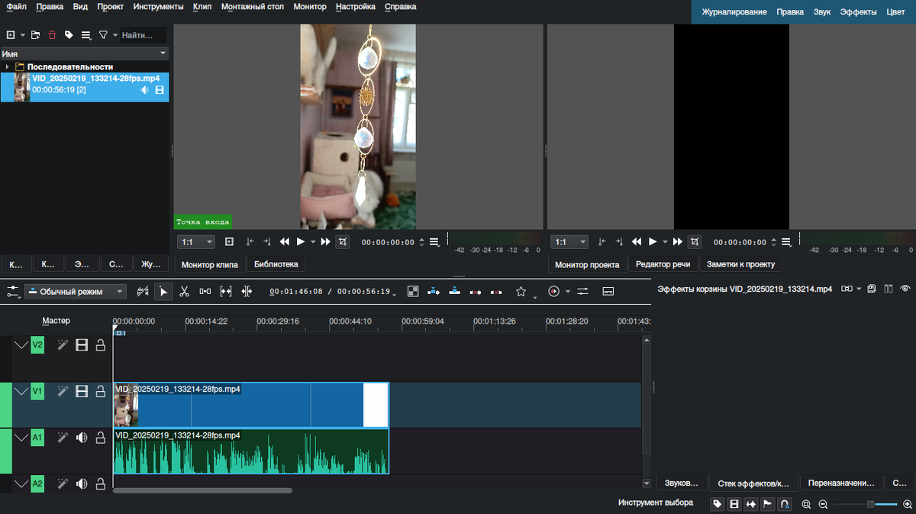
Task: Open project monitor 1:1 zoom dropdown
Action: pyautogui.click(x=570, y=241)
